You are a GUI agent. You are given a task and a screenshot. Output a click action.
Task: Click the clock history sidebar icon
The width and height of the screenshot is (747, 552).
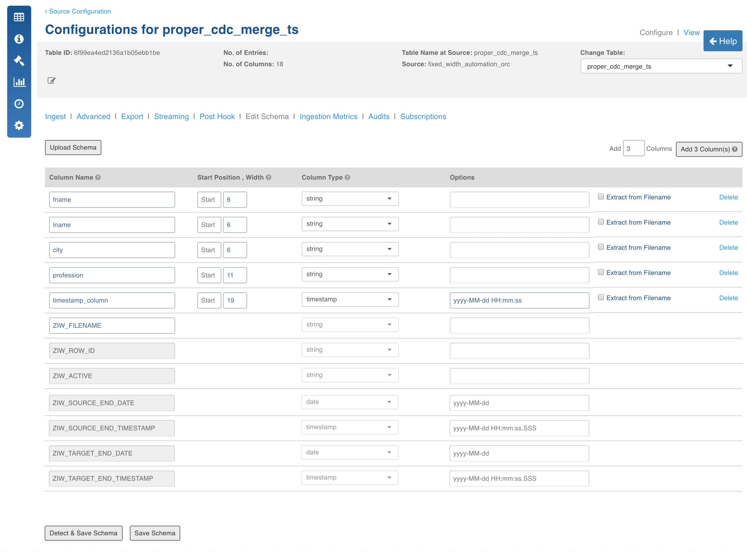point(19,103)
